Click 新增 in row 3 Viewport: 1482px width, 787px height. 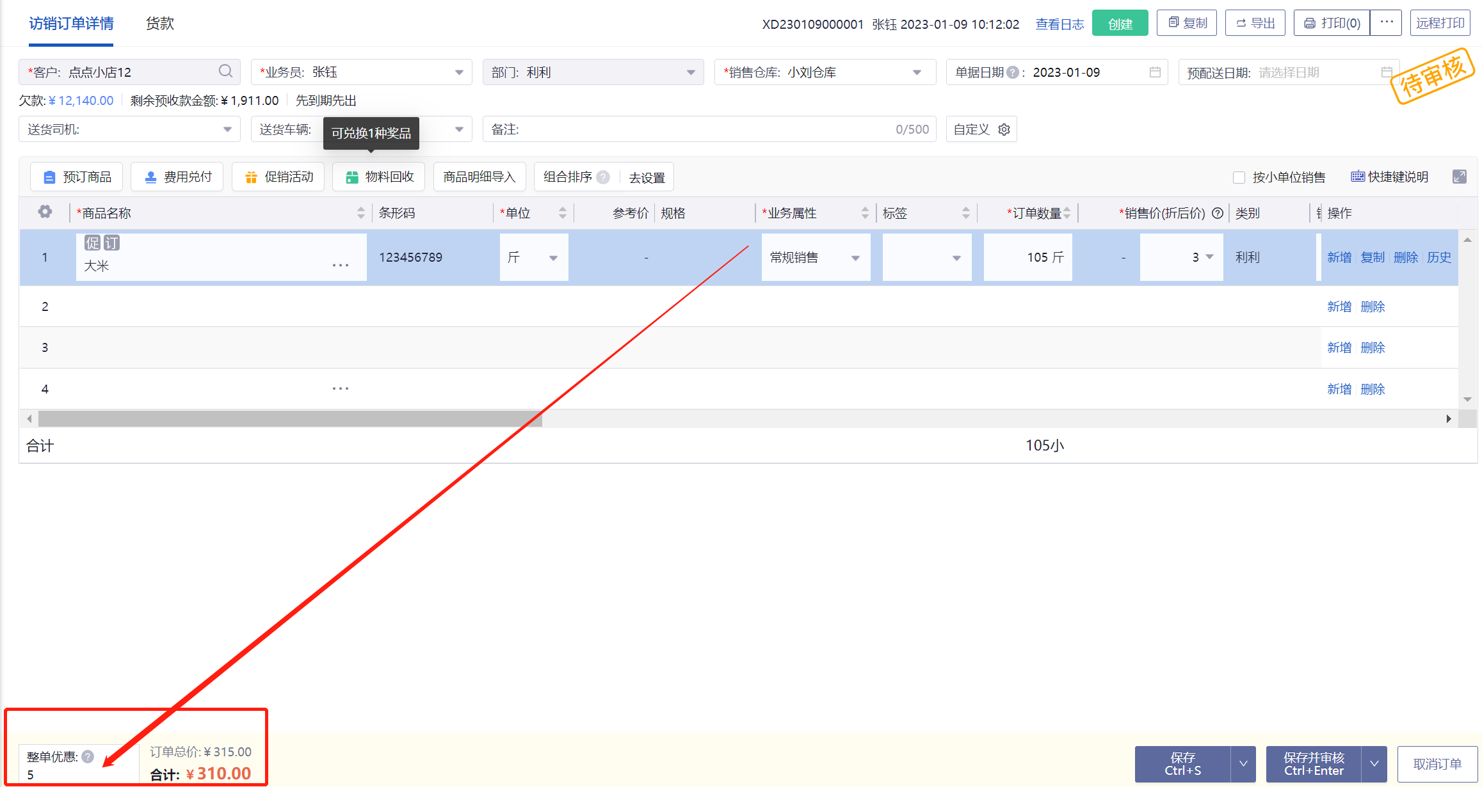coord(1339,347)
